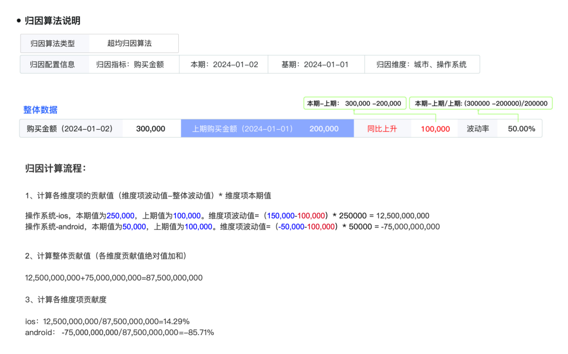Click the 归因算法说明 heading
Screen dimensions: 568x354
tap(53, 20)
